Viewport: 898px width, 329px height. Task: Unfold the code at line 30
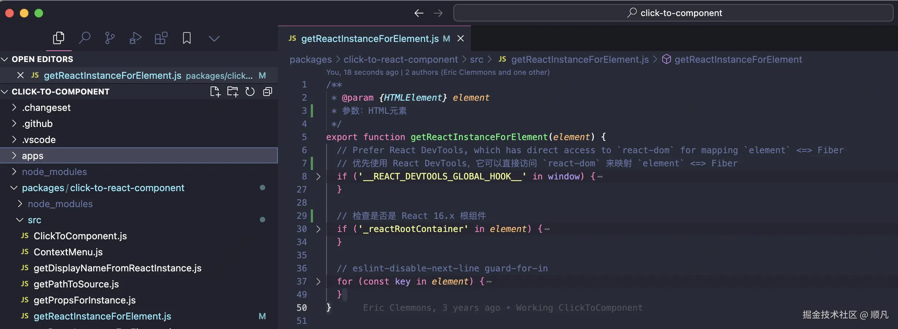[318, 229]
